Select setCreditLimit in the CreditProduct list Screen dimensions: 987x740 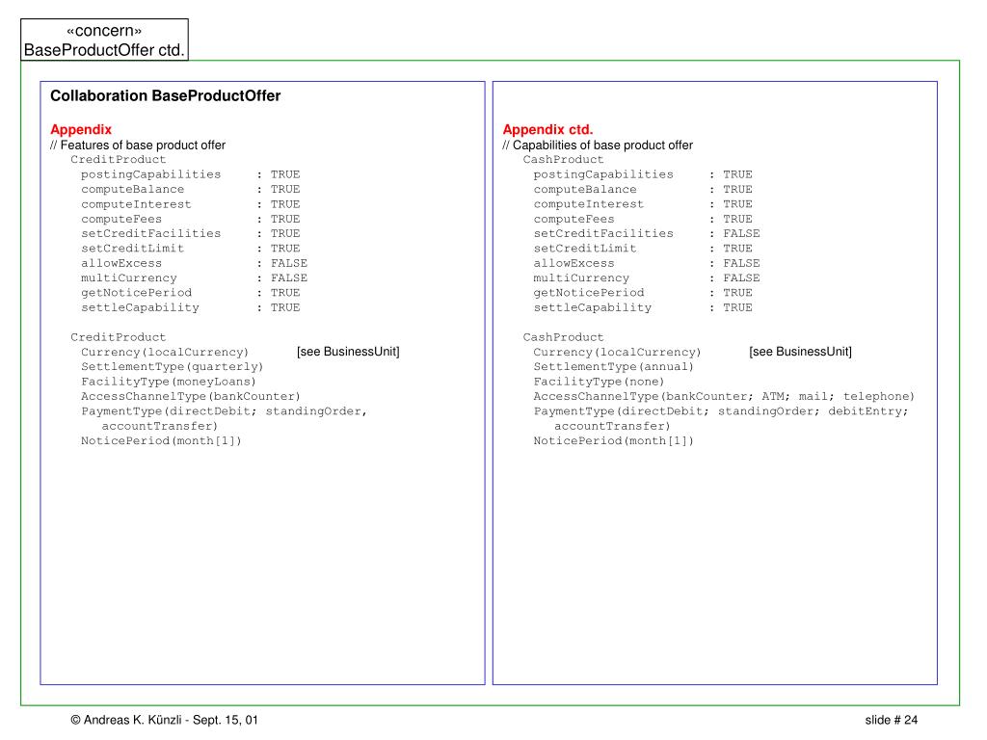(133, 249)
